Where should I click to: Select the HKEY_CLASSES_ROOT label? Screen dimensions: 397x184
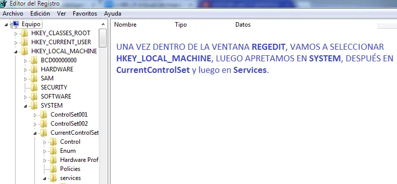click(x=61, y=33)
